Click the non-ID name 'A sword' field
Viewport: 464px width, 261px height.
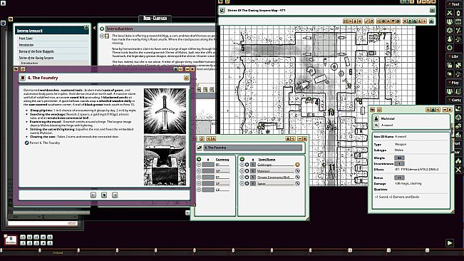[x=401, y=136]
